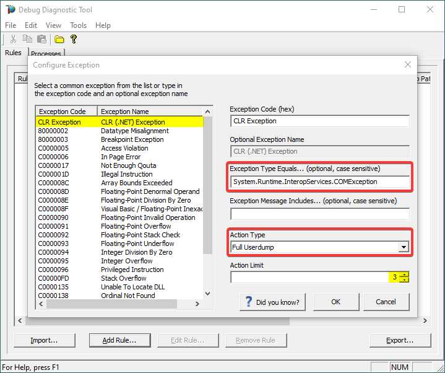Click the Exception Type Equals text field

[319, 182]
